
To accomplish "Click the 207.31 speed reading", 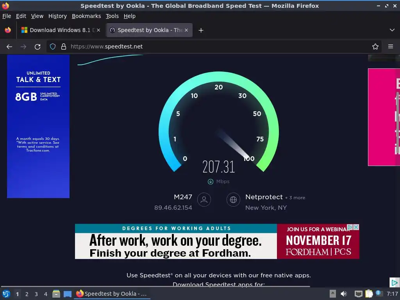I will pyautogui.click(x=219, y=167).
